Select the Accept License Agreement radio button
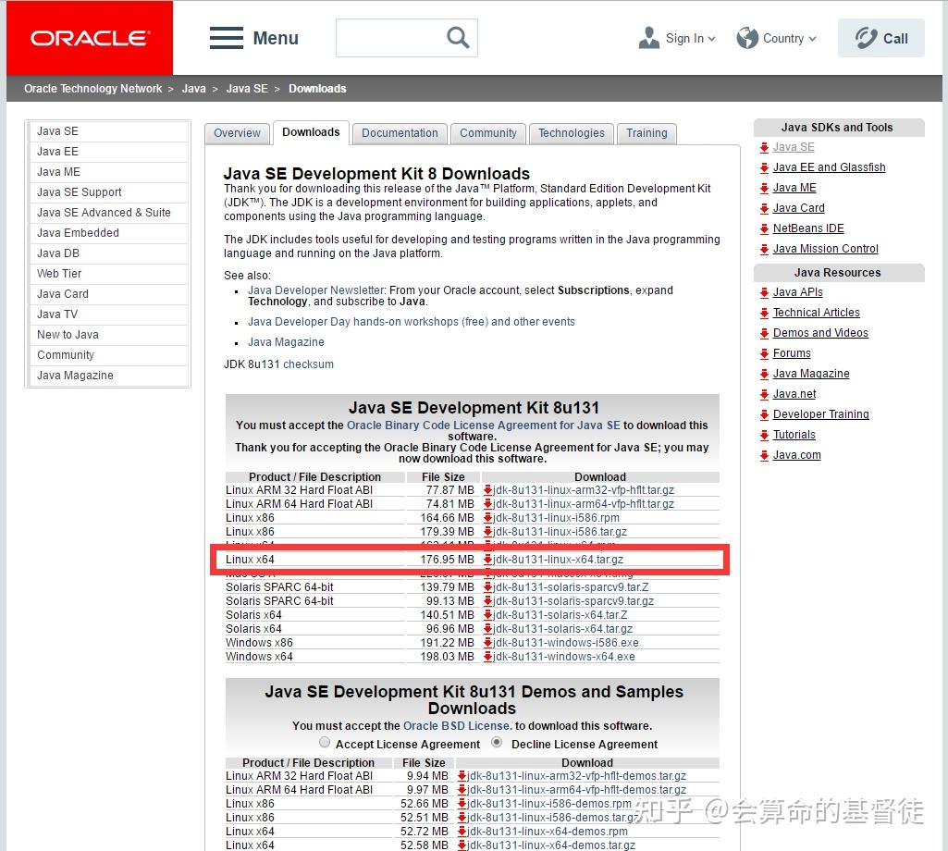 point(325,742)
